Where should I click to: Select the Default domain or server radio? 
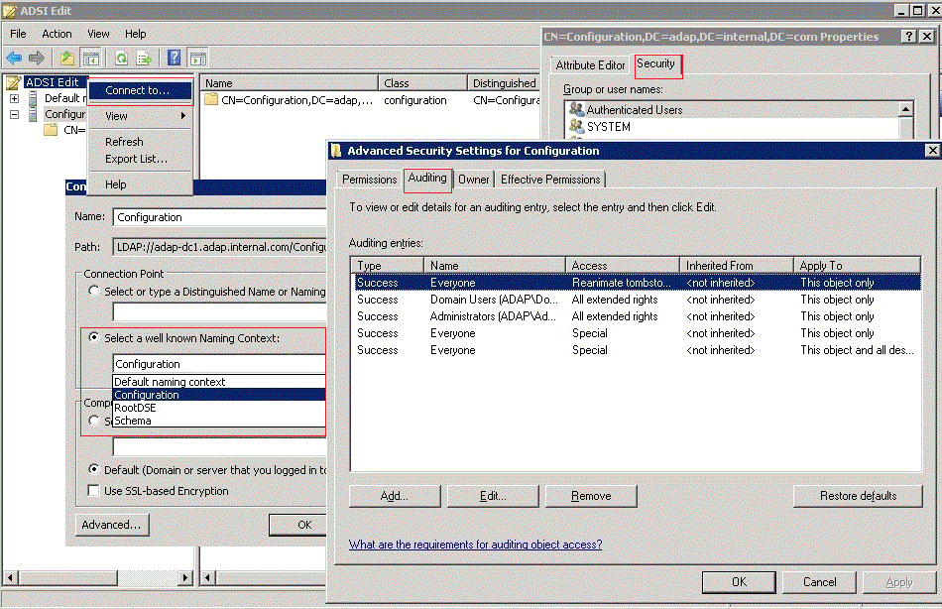point(94,469)
